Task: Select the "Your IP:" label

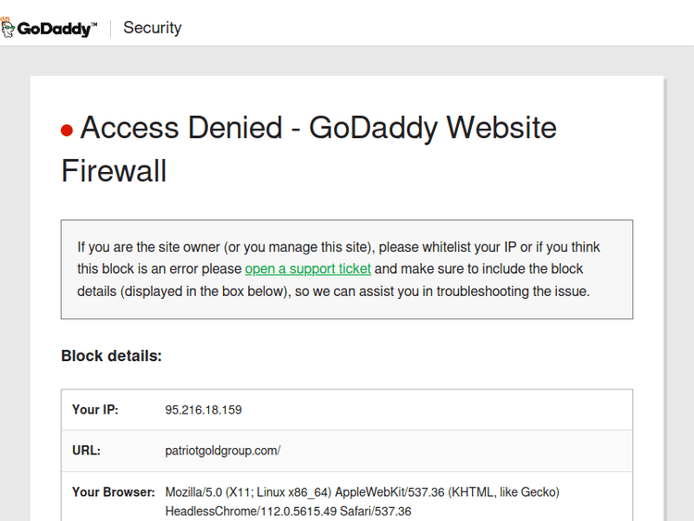Action: coord(95,410)
